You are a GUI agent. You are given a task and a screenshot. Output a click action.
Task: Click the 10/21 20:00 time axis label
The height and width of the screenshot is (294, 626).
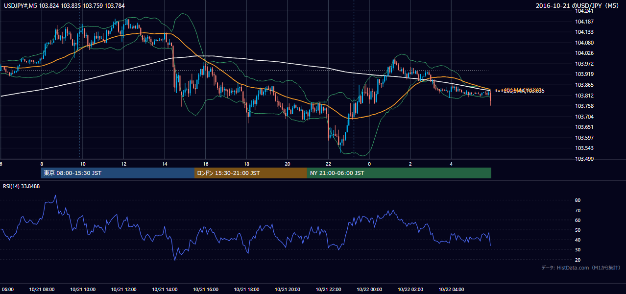288,290
